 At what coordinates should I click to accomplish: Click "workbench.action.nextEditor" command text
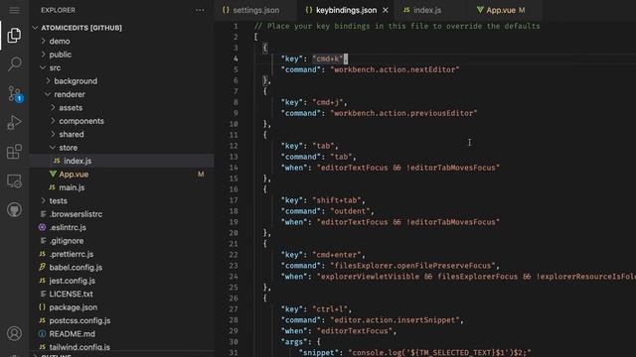tap(395, 69)
